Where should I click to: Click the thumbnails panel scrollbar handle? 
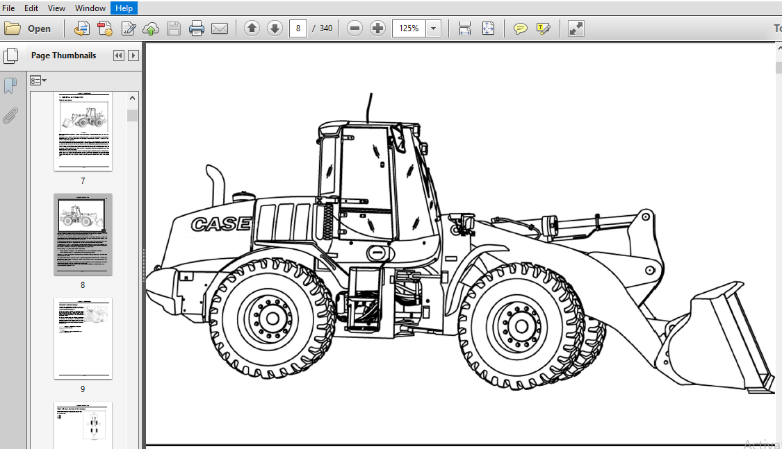(x=132, y=115)
